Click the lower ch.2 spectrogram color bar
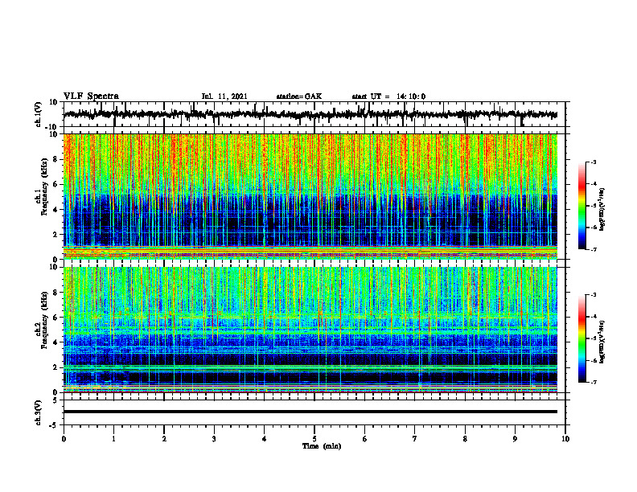 (x=582, y=338)
